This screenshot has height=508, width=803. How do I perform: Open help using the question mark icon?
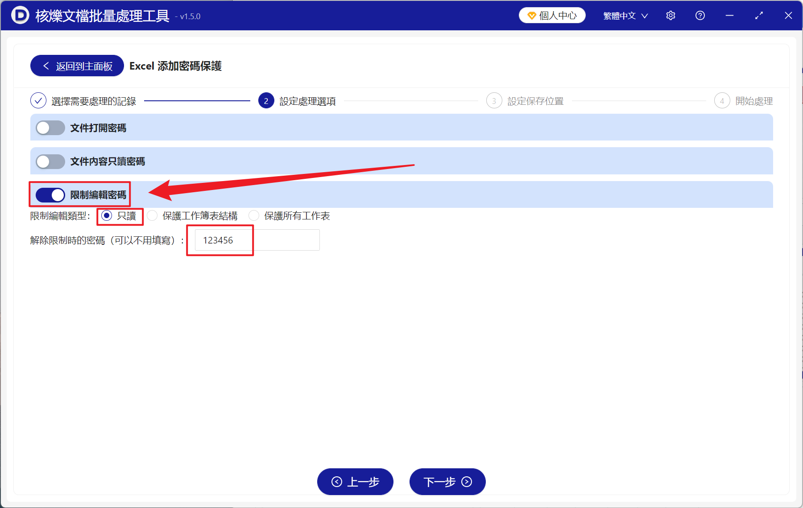(700, 15)
